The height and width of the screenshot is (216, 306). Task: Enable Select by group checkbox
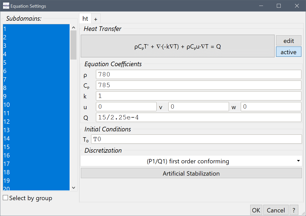coord(5,198)
